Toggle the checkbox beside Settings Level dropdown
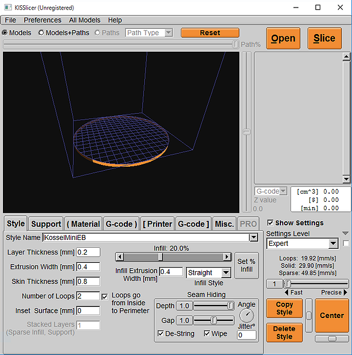Screen dimensions: 352x355 (346, 244)
